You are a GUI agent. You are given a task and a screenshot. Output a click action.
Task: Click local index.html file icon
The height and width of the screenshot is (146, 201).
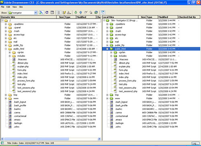click(115, 74)
